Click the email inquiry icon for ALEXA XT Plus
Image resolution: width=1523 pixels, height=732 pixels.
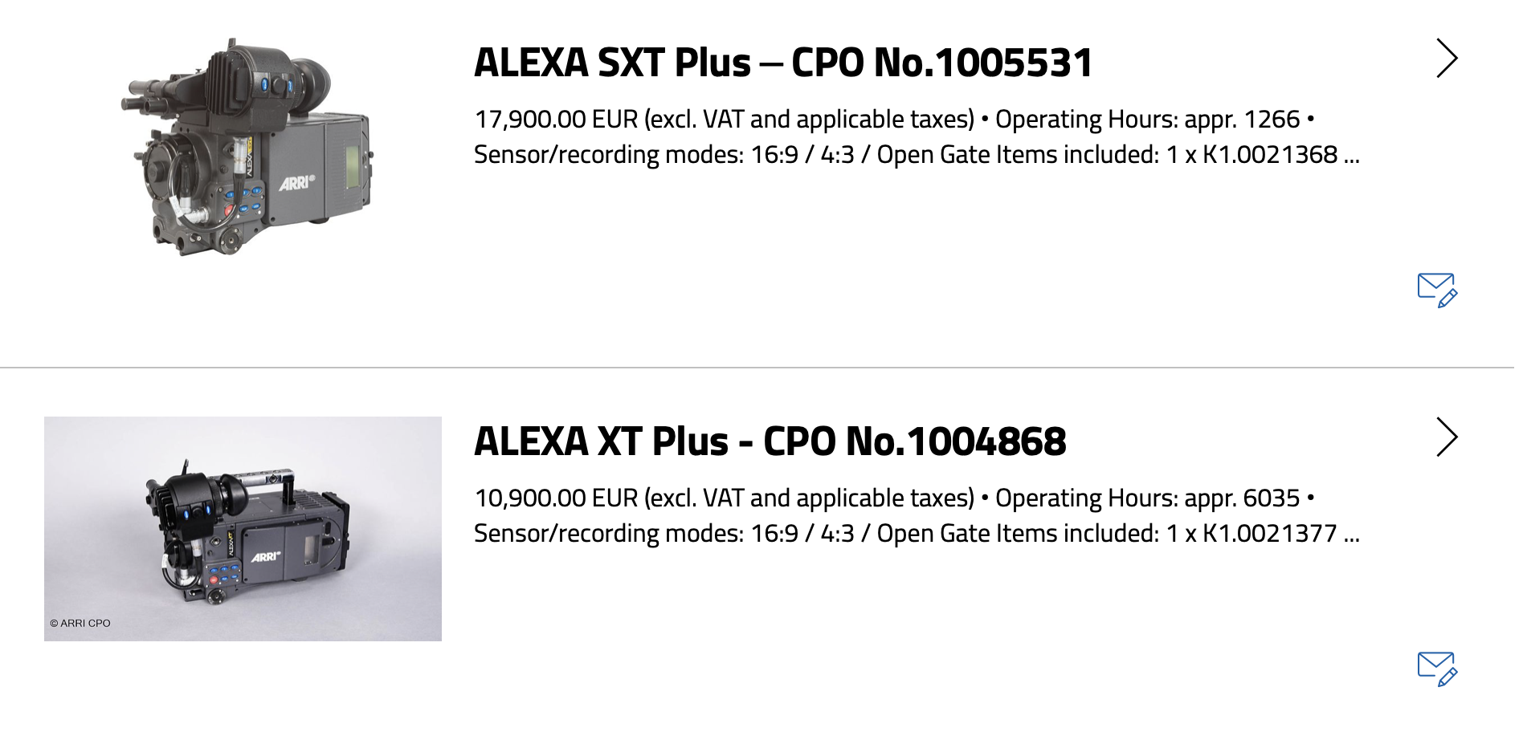tap(1437, 669)
